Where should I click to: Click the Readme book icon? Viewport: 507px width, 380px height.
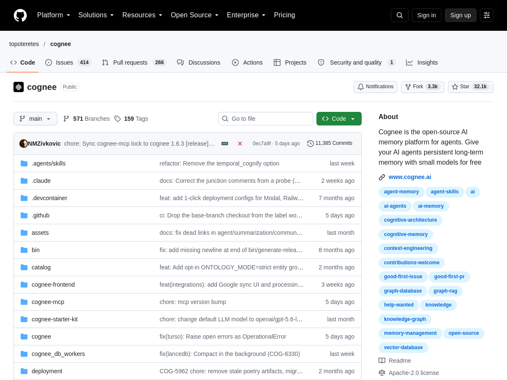pyautogui.click(x=382, y=361)
